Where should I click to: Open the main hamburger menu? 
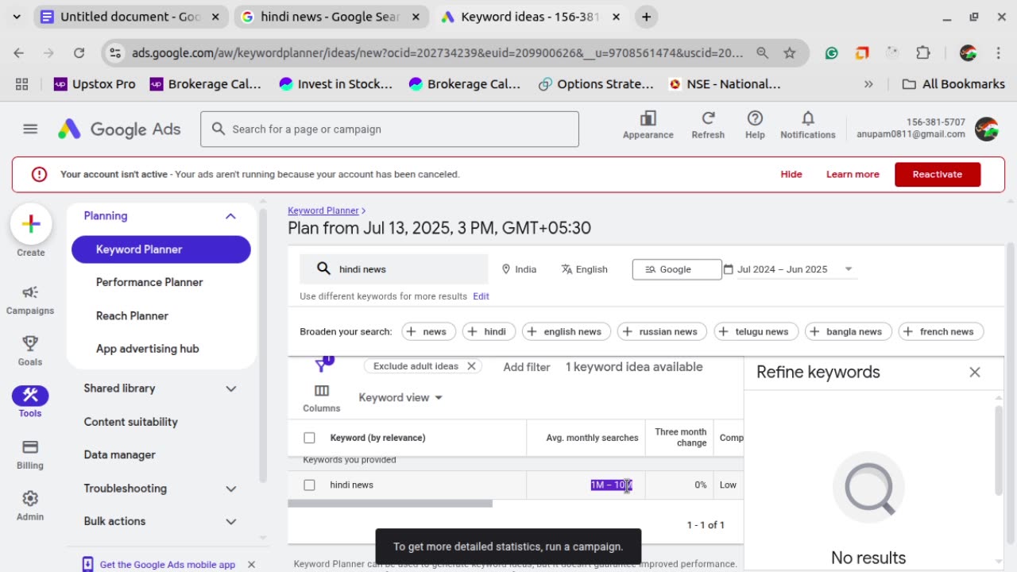(30, 129)
